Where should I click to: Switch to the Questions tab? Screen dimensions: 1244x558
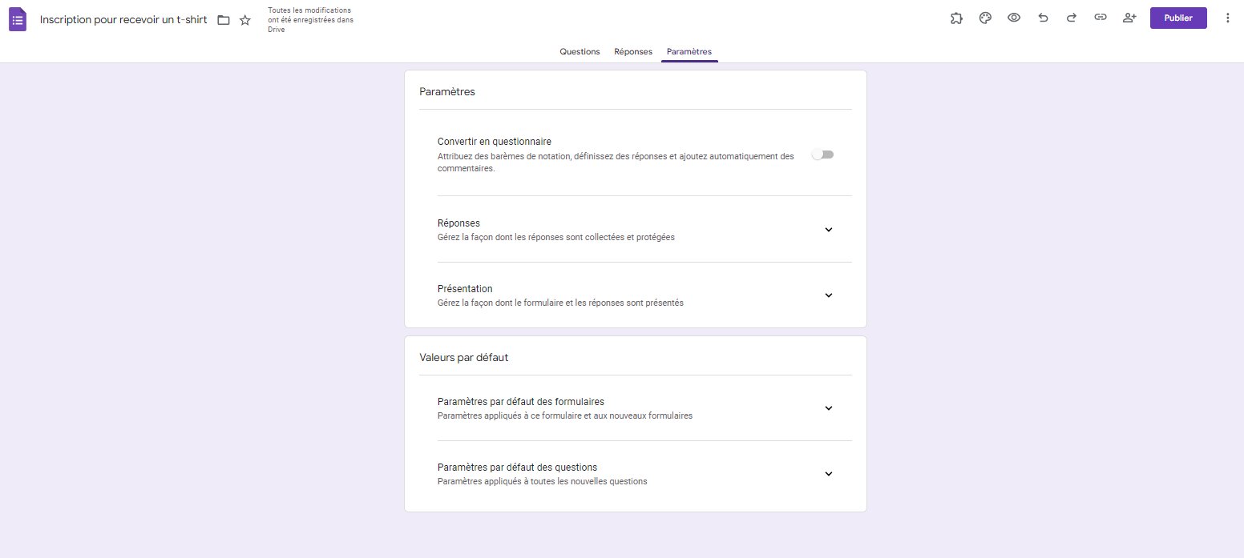pyautogui.click(x=580, y=51)
